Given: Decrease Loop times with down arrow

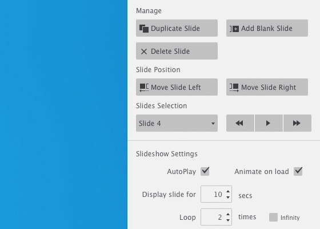Looking at the screenshot, I should pos(228,220).
